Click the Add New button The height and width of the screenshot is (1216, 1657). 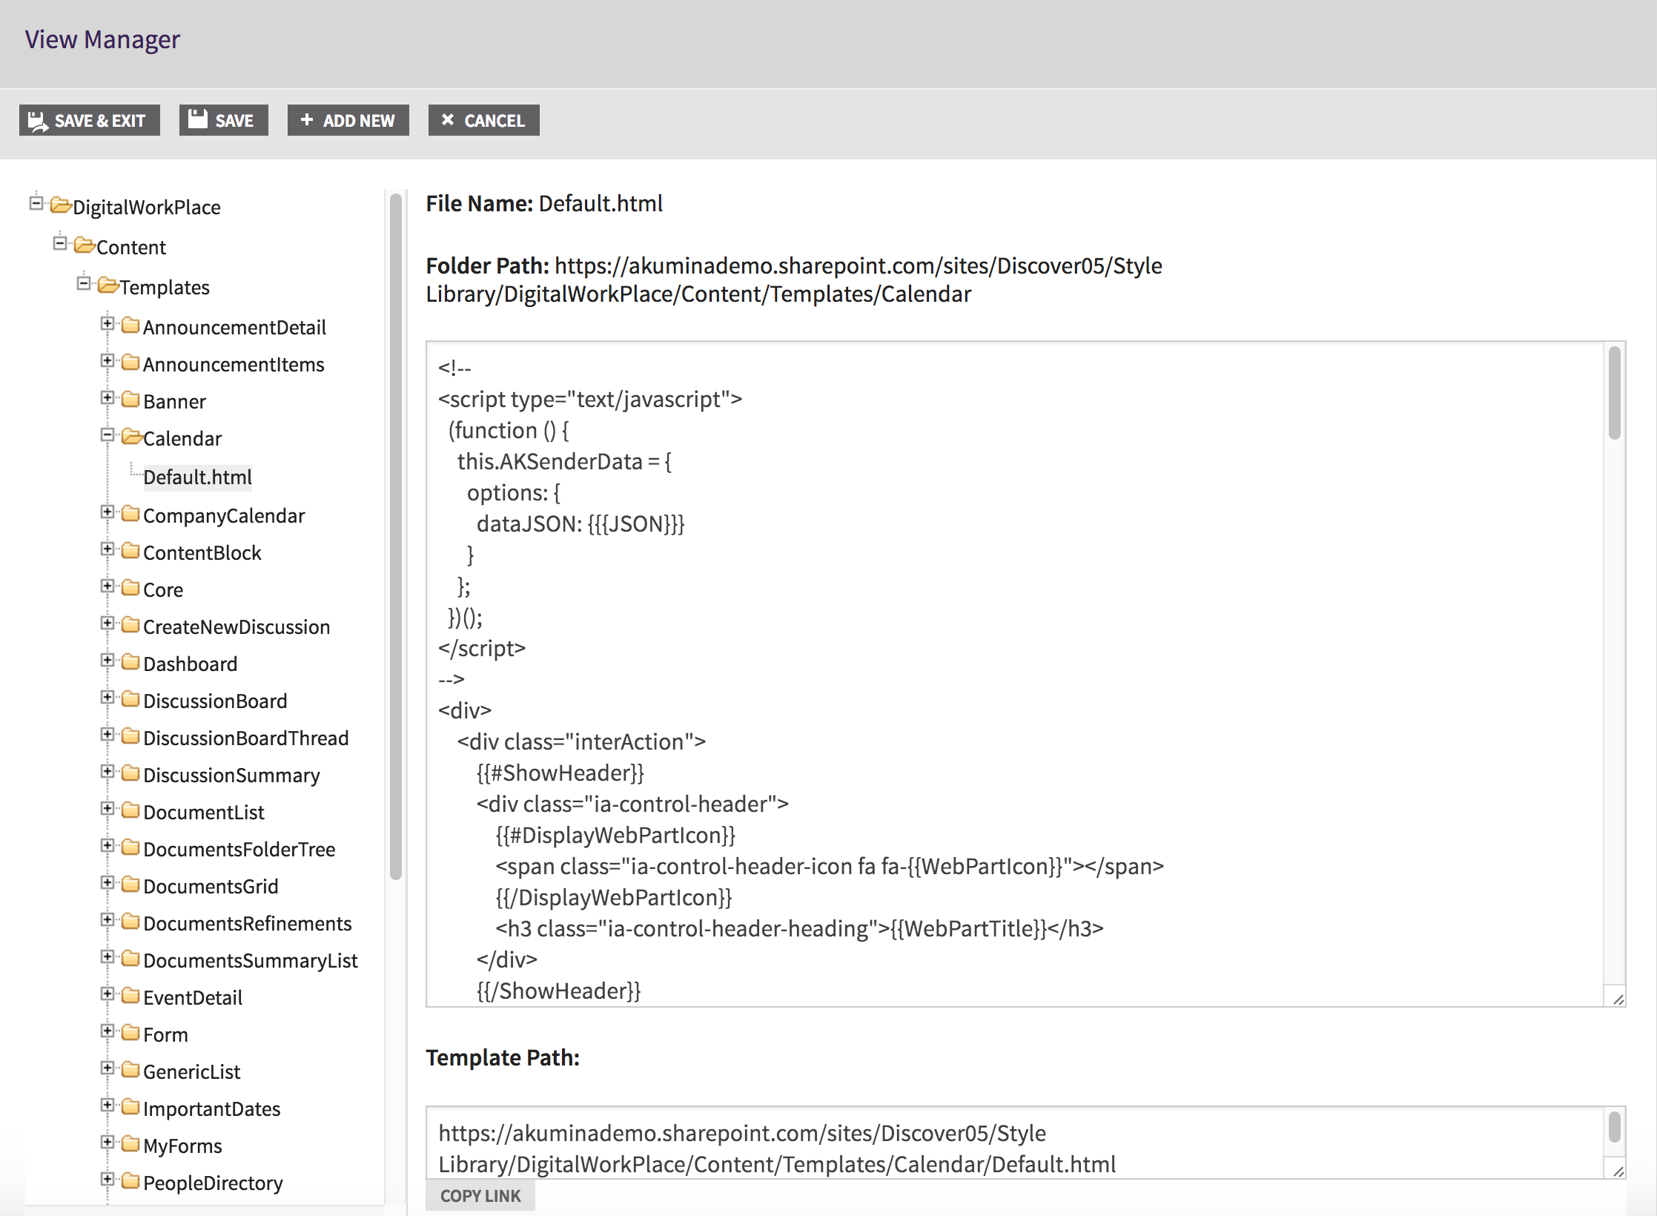point(348,120)
